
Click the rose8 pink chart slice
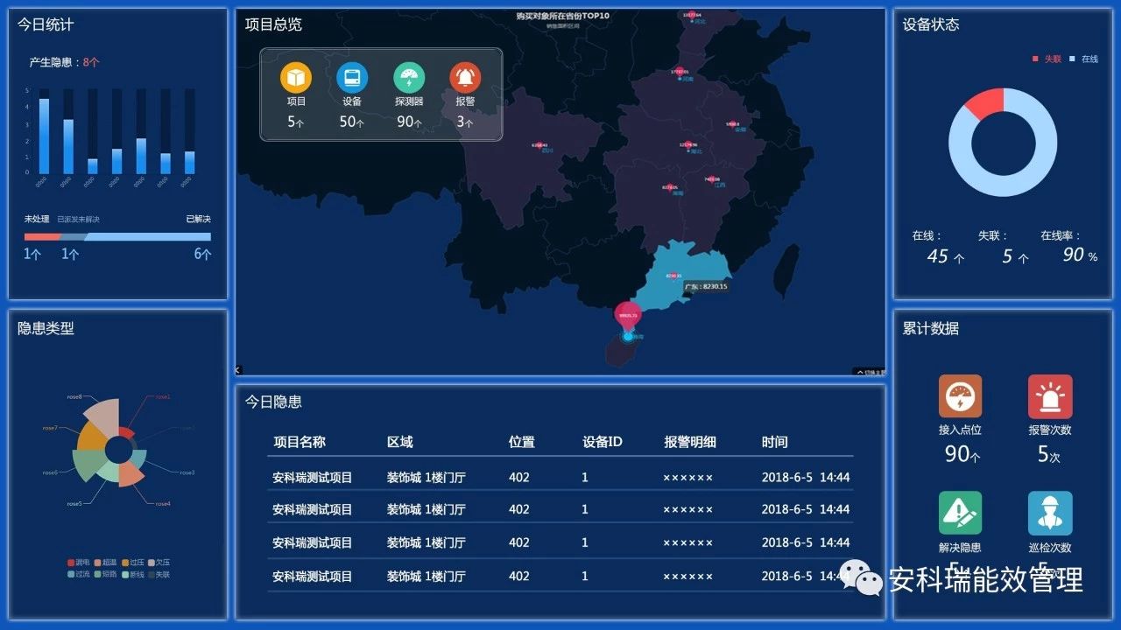point(102,417)
